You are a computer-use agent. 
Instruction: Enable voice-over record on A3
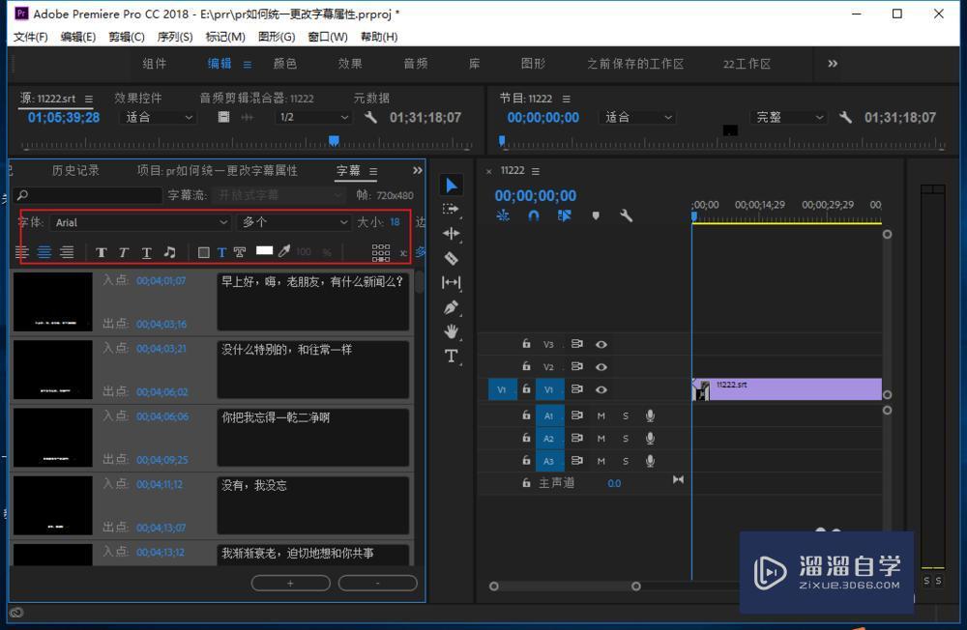(x=650, y=461)
